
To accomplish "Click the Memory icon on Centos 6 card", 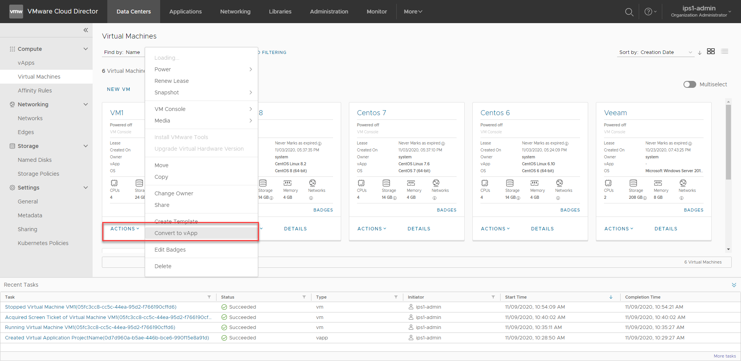I will point(535,183).
